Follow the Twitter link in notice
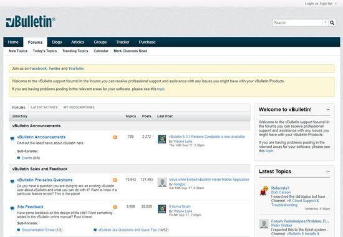Viewport: 343px width, 237px height. tap(54, 69)
